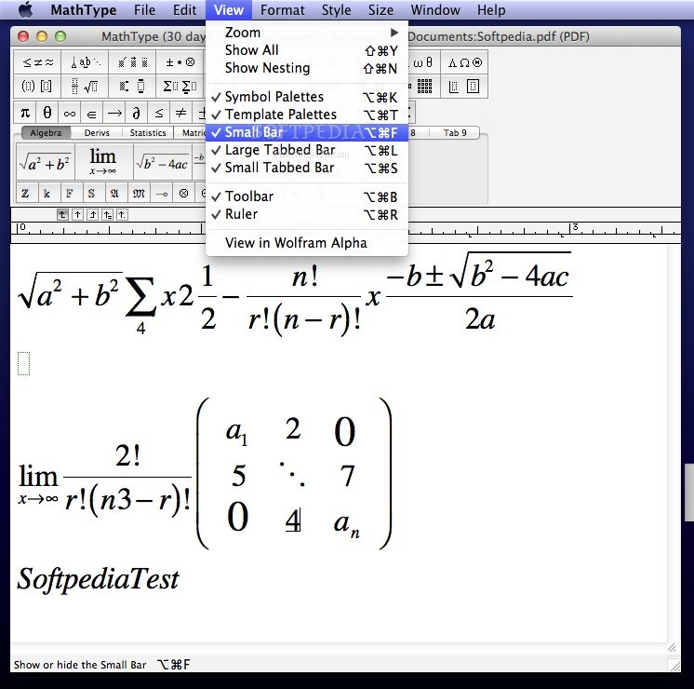Select the left-aligned tab stop button
The height and width of the screenshot is (689, 694).
(x=62, y=215)
